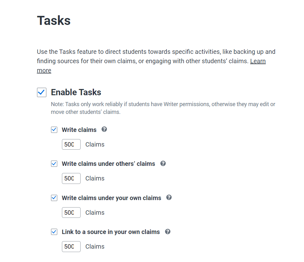The width and height of the screenshot is (304, 262).
Task: Click the Tasks page heading
Action: (x=54, y=21)
